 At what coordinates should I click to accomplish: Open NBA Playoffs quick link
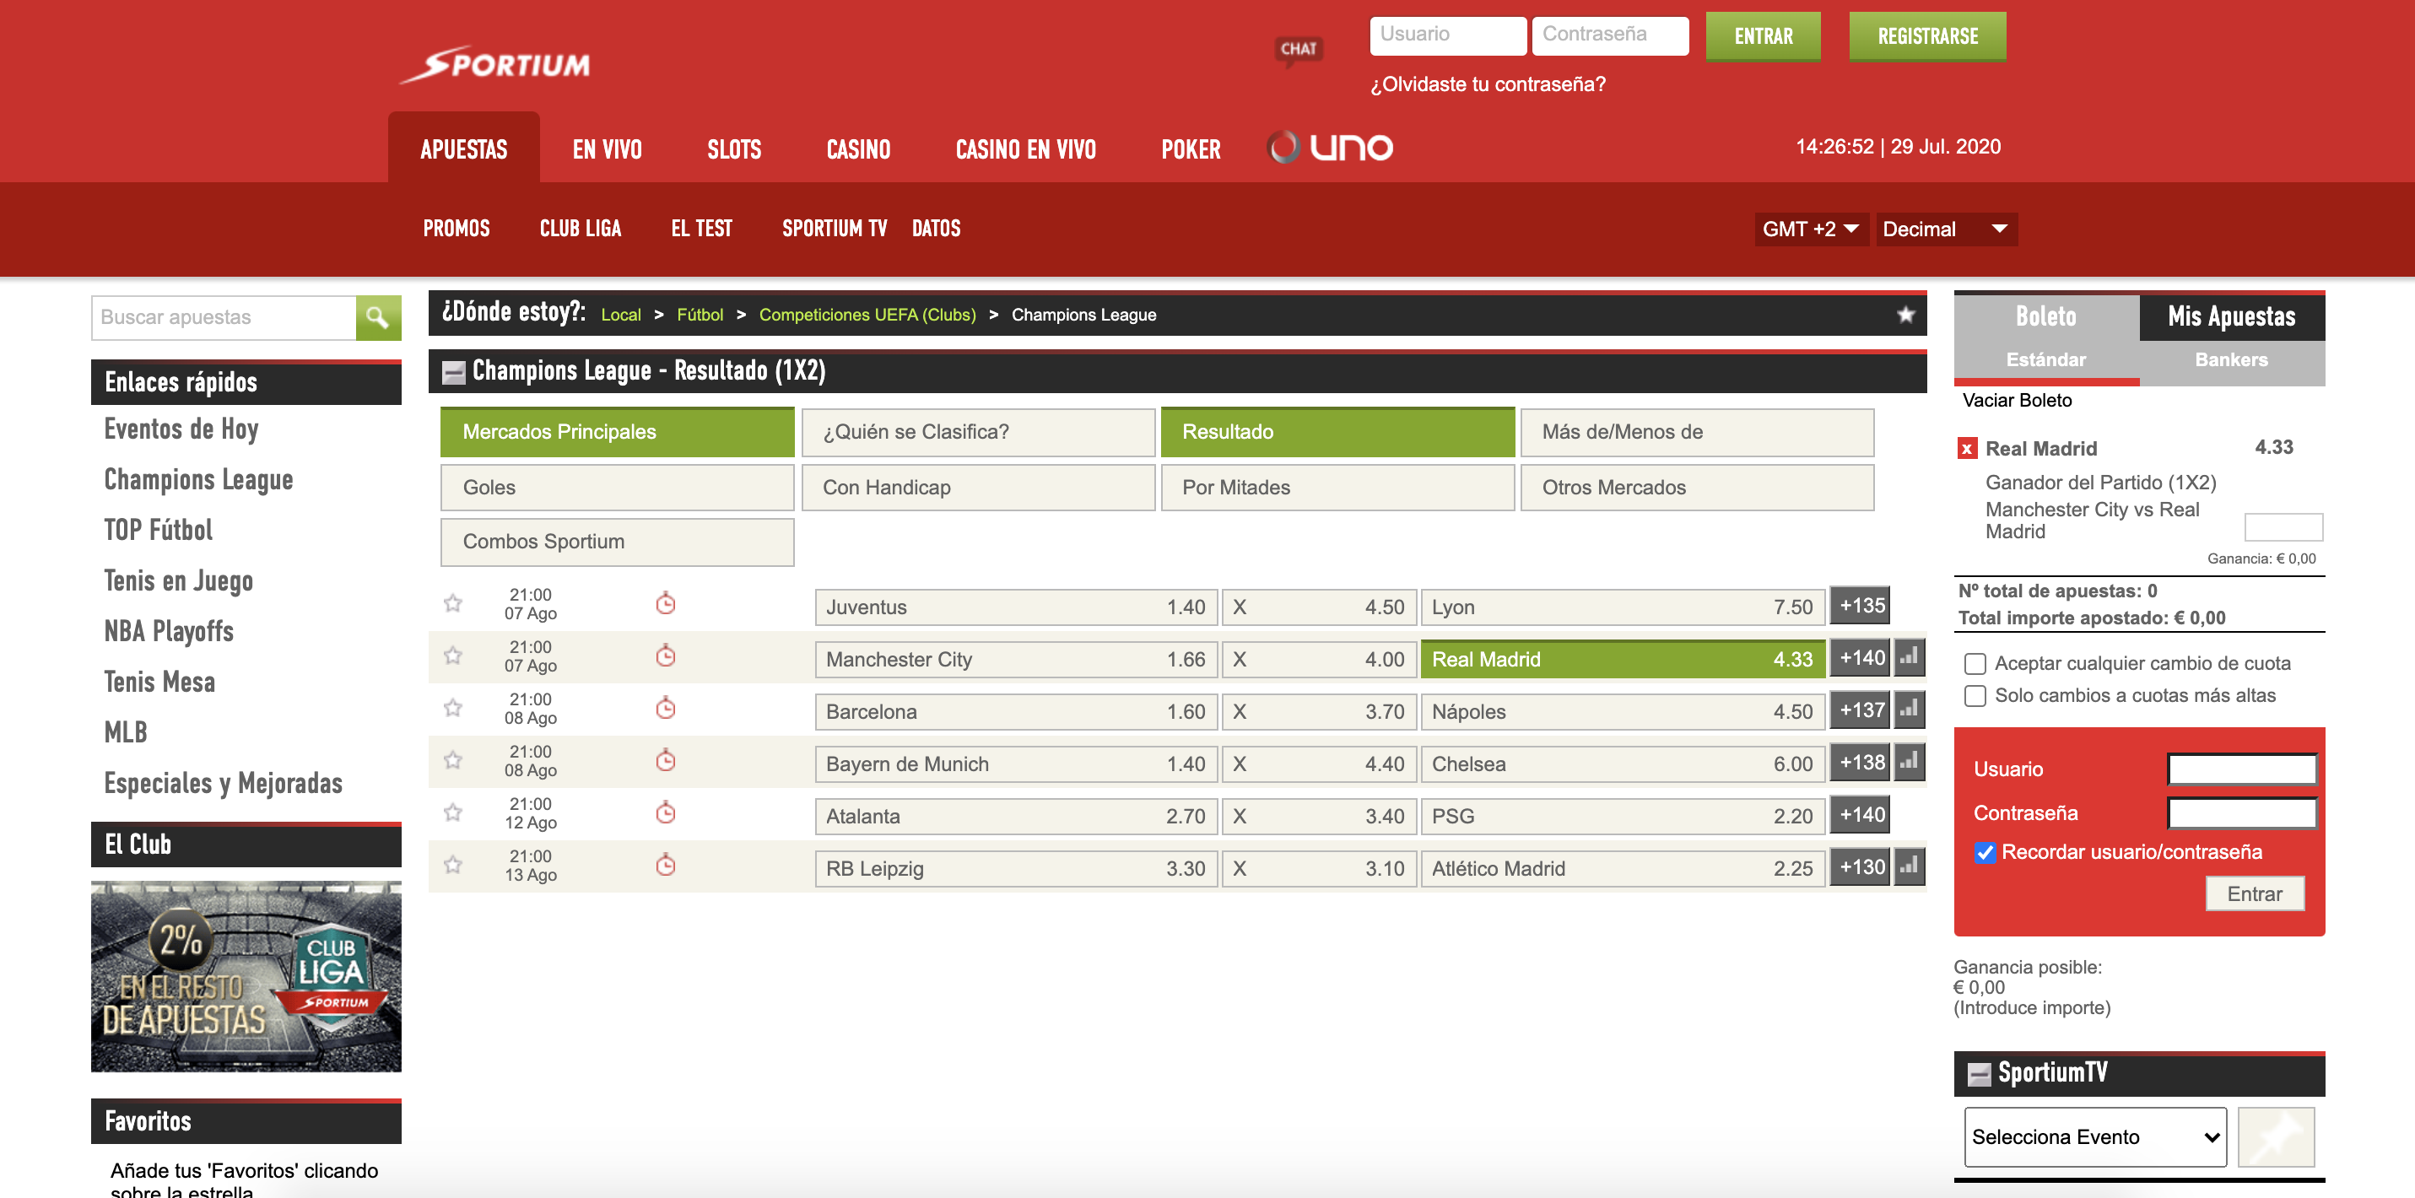[169, 632]
